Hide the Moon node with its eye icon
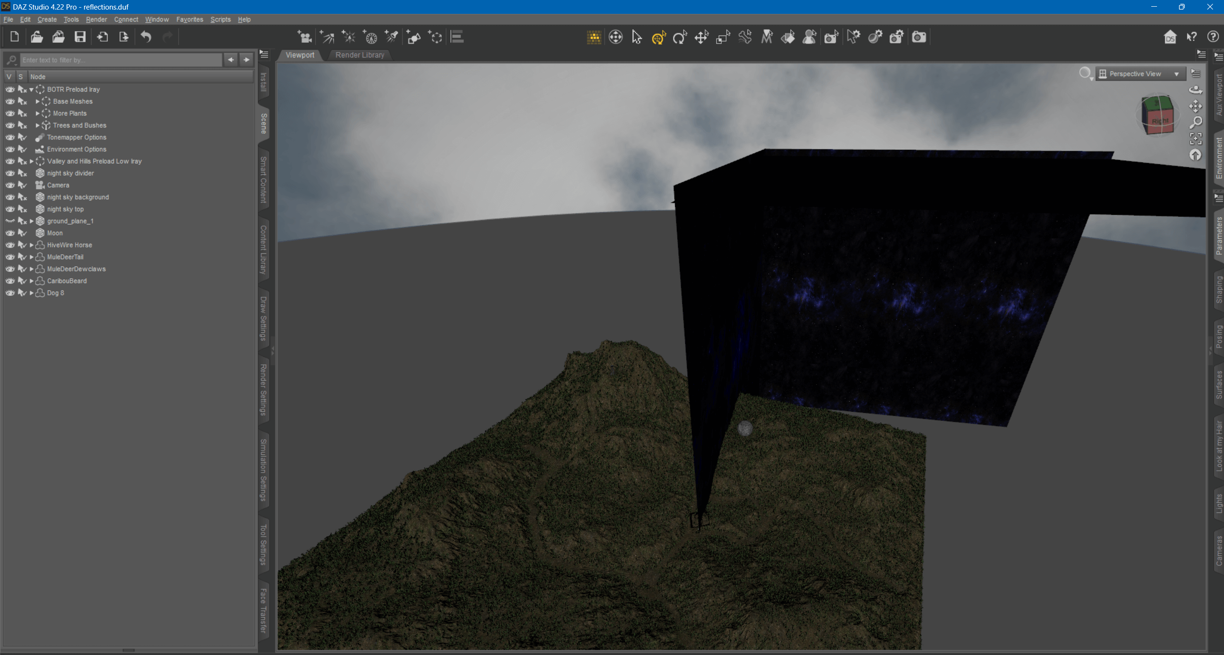1224x655 pixels. (10, 233)
